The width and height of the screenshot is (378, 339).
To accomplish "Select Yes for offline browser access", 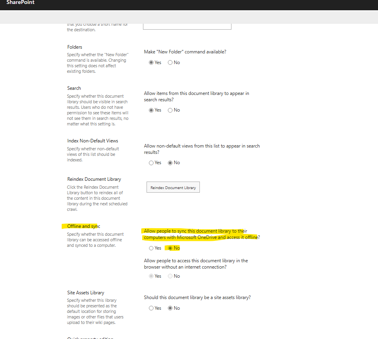I will 151,276.
